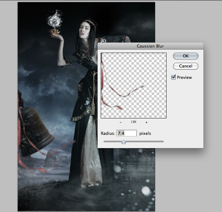
Task: Click the 13% preview zoom readout
Action: pyautogui.click(x=134, y=122)
